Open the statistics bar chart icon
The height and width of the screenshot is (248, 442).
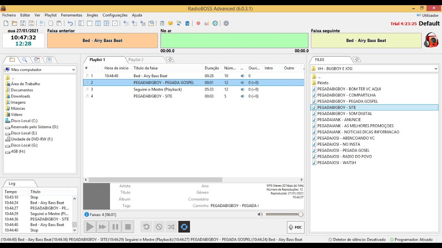[x=207, y=23]
